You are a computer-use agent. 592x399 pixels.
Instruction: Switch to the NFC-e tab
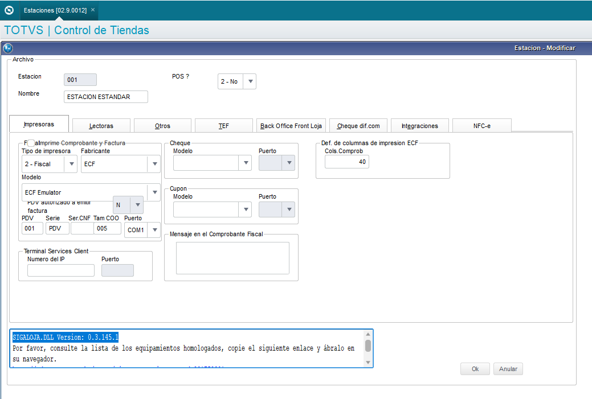coord(482,126)
